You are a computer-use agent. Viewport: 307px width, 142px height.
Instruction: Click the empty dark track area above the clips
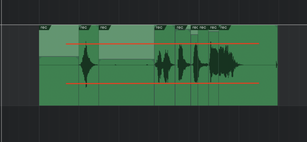click(150, 12)
